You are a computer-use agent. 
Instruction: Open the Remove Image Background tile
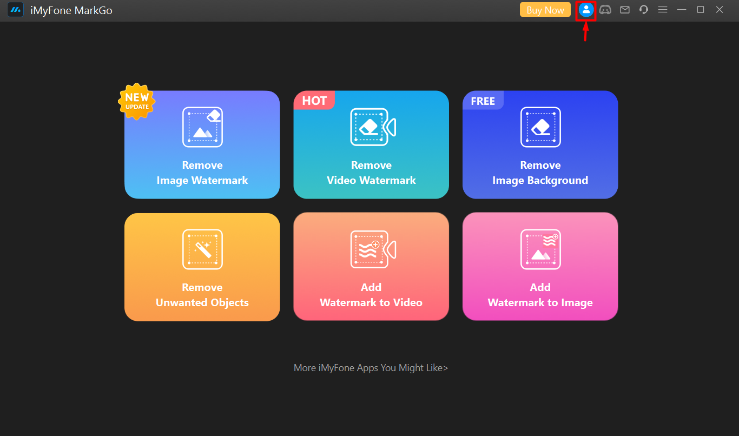pos(540,144)
